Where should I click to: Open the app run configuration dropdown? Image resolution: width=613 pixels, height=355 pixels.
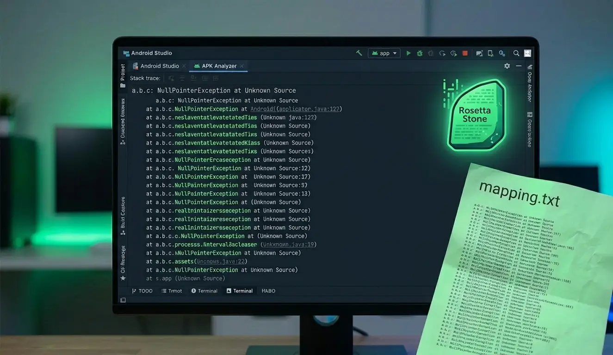point(384,53)
